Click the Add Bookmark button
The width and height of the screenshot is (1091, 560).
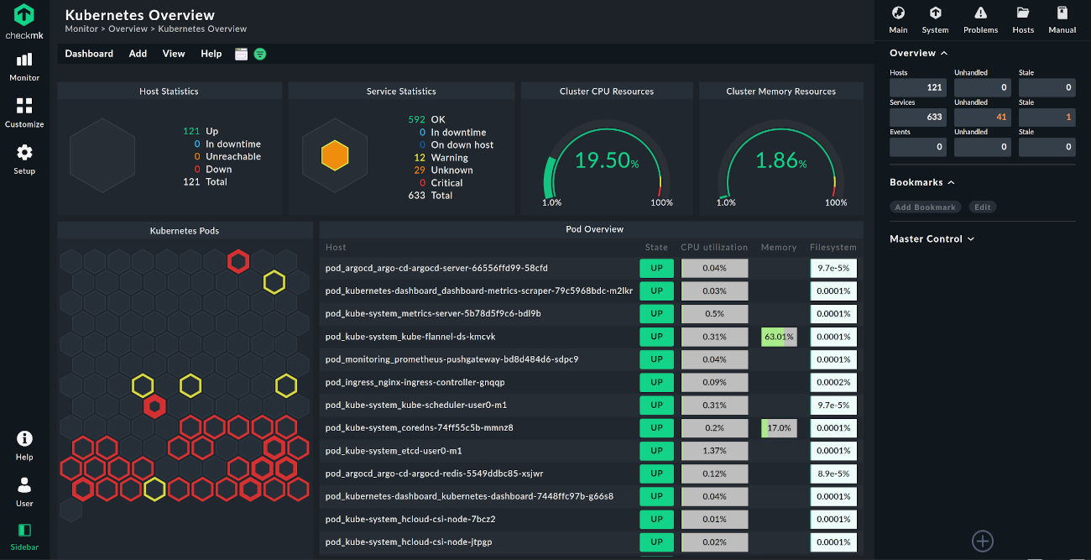click(926, 207)
